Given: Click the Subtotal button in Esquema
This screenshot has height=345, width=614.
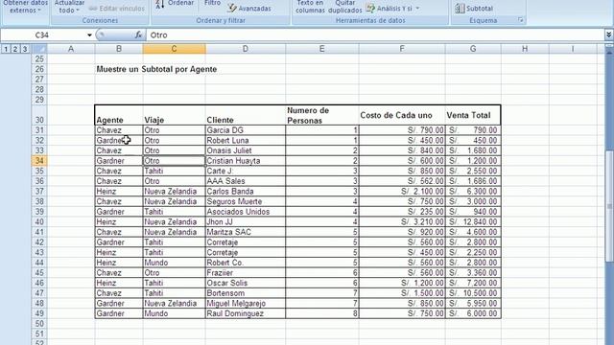Looking at the screenshot, I should pyautogui.click(x=474, y=9).
